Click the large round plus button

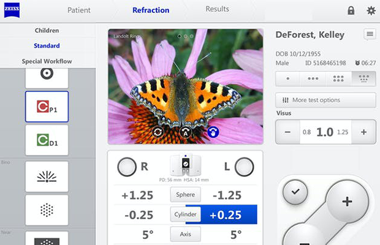point(347,202)
